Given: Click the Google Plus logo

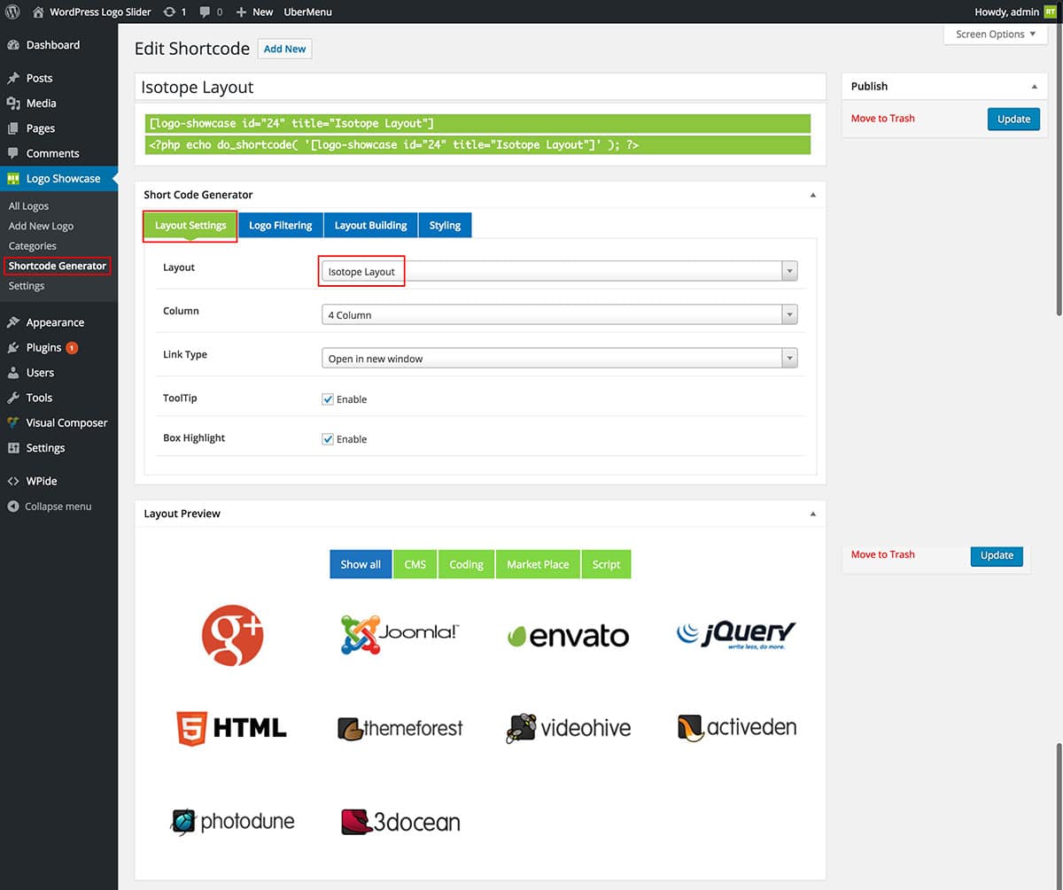Looking at the screenshot, I should point(233,635).
